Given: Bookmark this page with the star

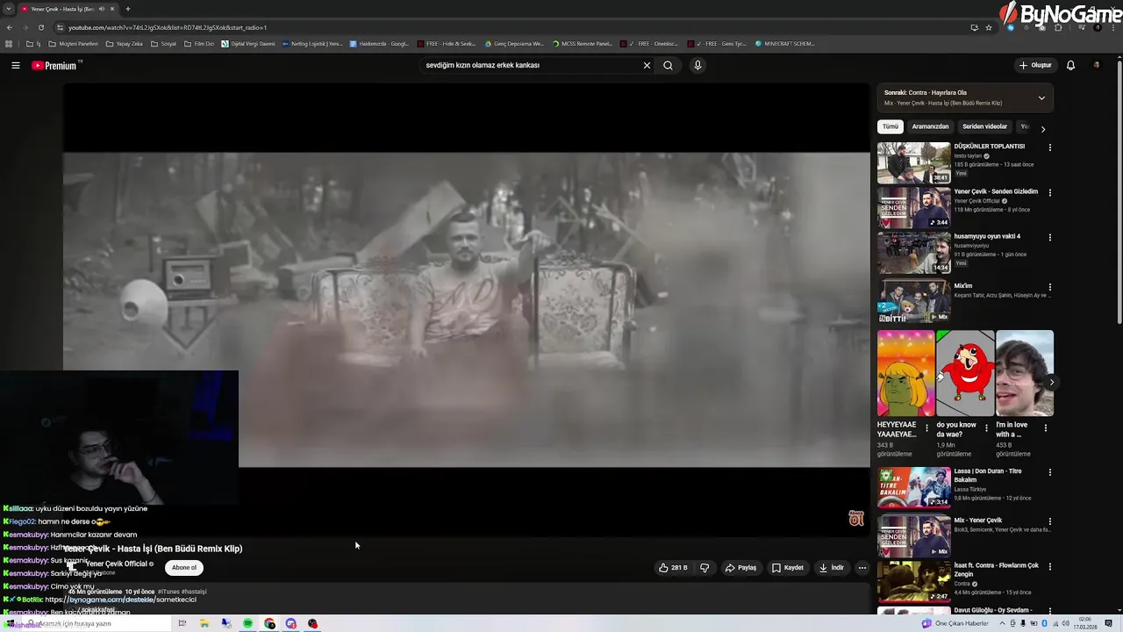Looking at the screenshot, I should pyautogui.click(x=989, y=27).
